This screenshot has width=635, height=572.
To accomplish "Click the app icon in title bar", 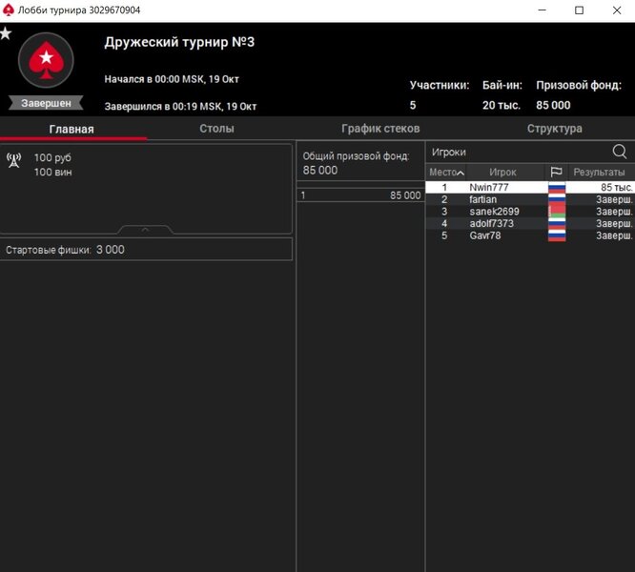I will (9, 10).
